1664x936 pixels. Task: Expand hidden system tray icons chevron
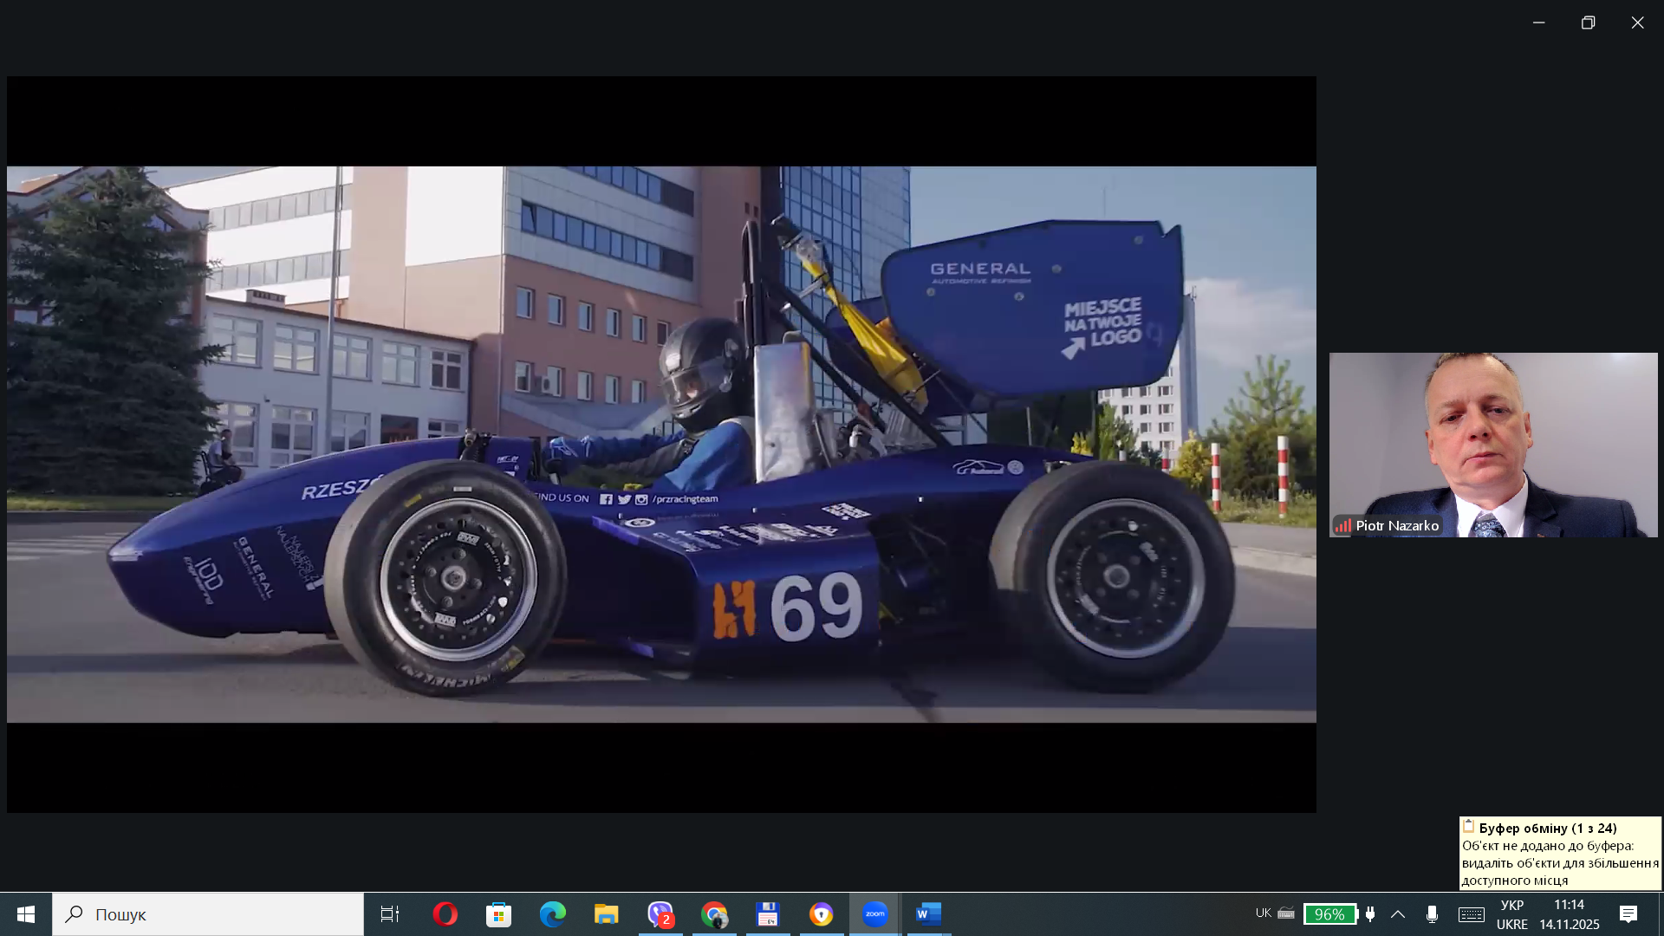pyautogui.click(x=1398, y=914)
